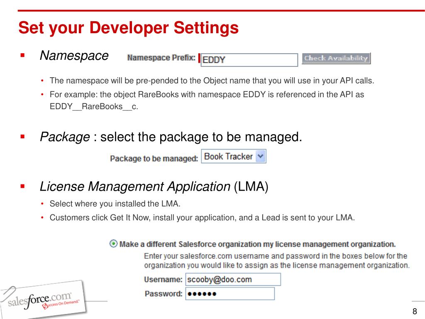
Task: Click 'Select where you installed the LMA.'
Action: [115, 204]
